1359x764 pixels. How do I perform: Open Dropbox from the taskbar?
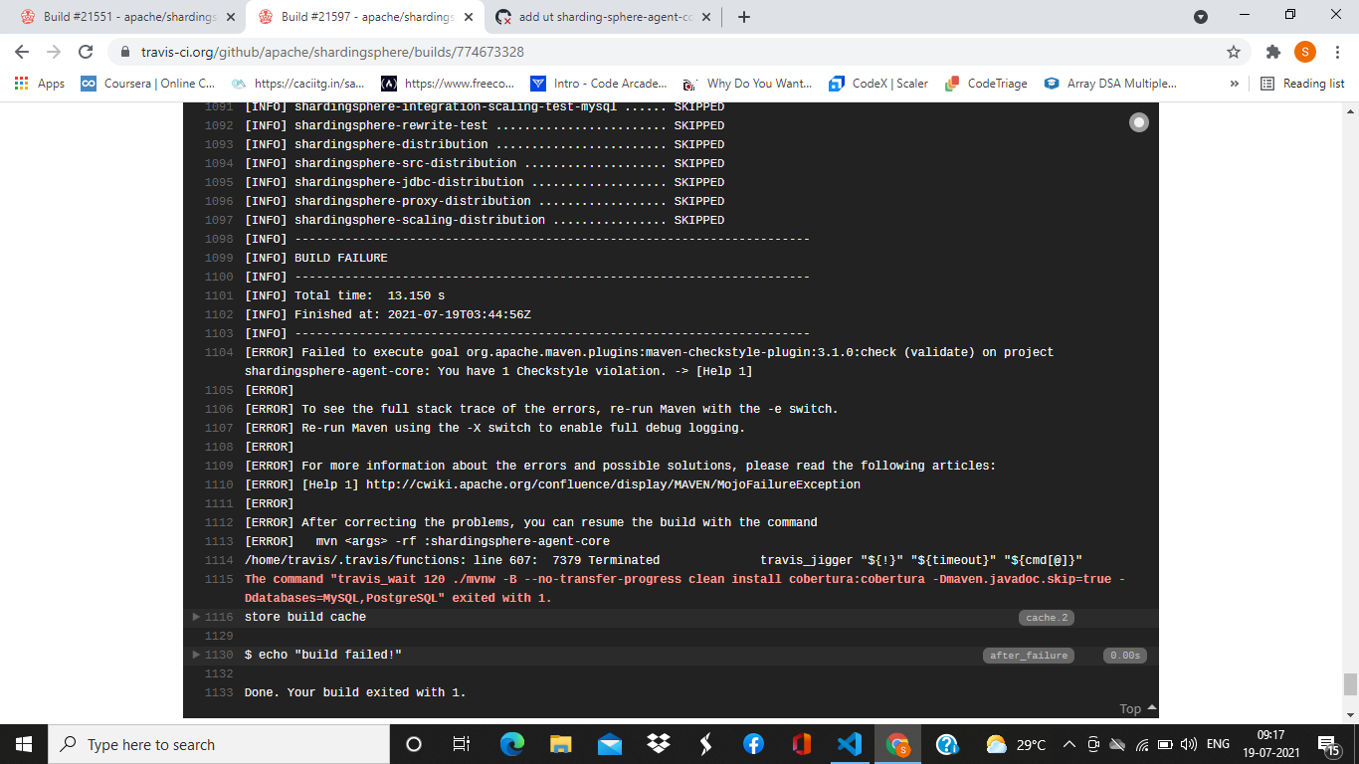[658, 744]
